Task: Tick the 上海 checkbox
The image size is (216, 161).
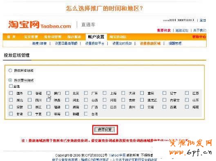Action: [x=105, y=93]
